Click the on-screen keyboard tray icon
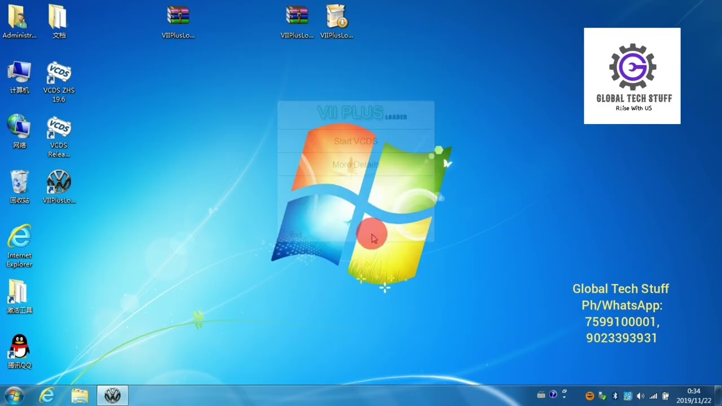The height and width of the screenshot is (406, 722). click(x=541, y=395)
